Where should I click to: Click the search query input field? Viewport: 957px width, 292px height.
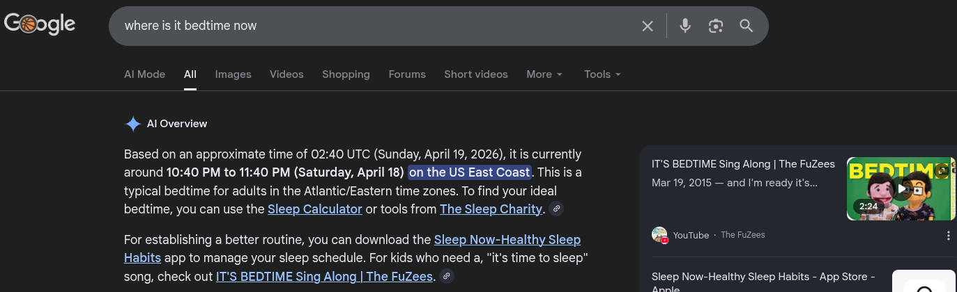click(x=376, y=26)
